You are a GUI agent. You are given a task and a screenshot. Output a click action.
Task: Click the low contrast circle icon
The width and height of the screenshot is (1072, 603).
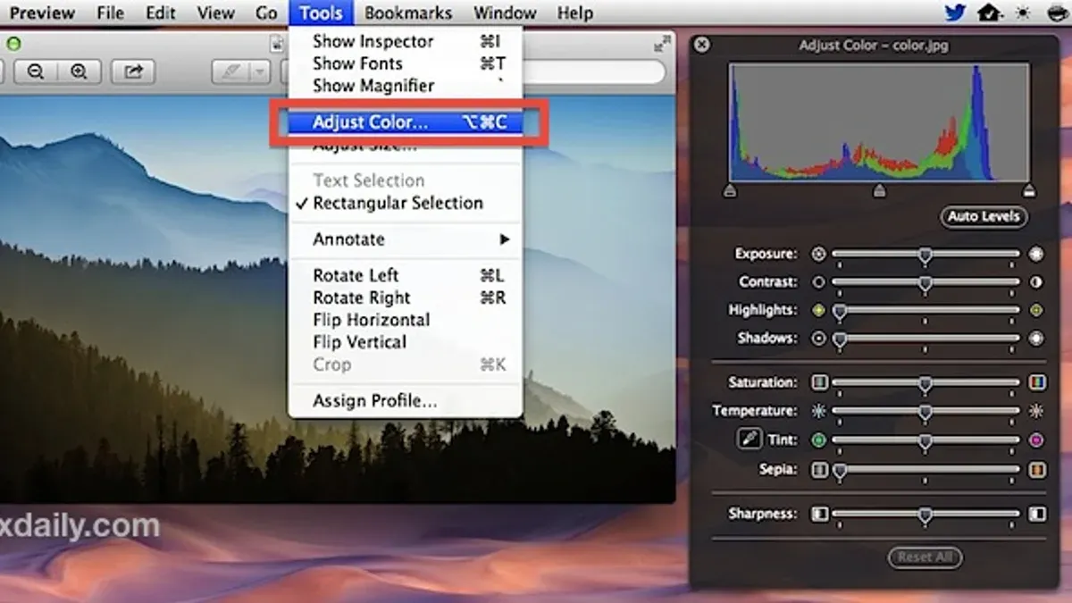pyautogui.click(x=818, y=282)
